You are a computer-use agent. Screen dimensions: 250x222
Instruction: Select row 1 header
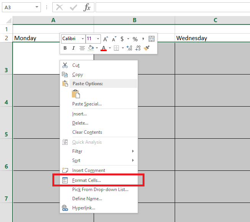coord(6,29)
